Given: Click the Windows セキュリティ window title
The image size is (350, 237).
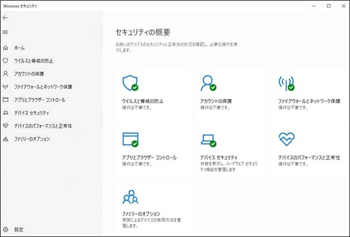Looking at the screenshot, I should coord(20,6).
